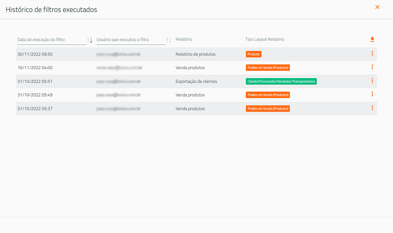Focus the Usuário que executou o filtro field
Screen dimensions: 393x233
point(131,40)
